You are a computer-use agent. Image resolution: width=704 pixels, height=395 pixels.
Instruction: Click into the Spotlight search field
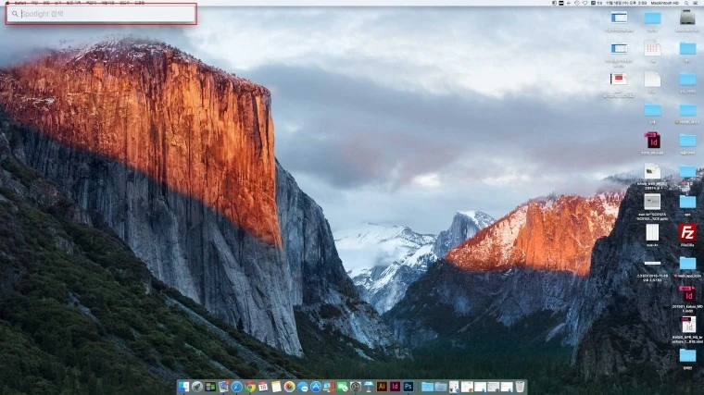click(101, 14)
